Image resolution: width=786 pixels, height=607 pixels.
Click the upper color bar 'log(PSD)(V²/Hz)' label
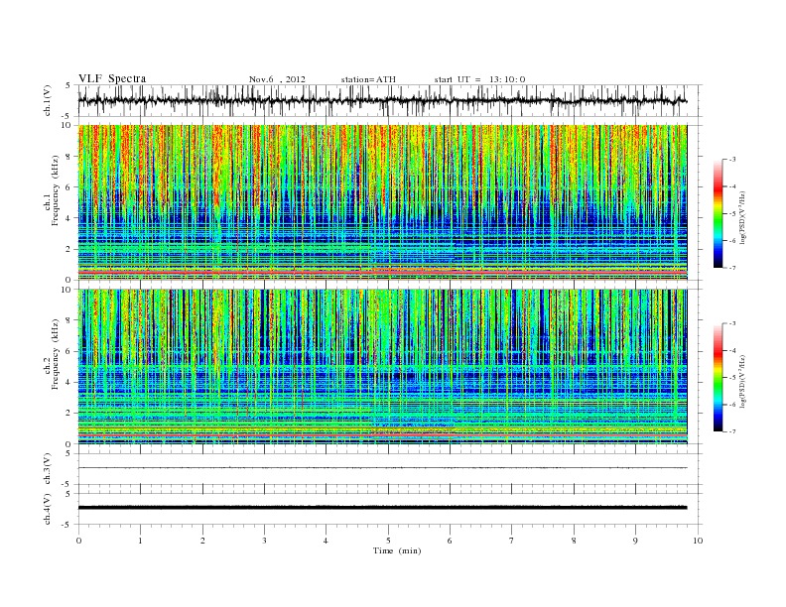pos(742,217)
